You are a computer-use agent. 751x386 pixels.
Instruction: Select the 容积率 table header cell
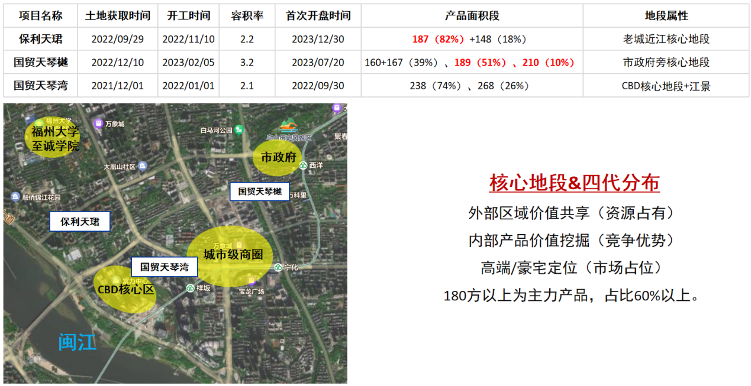247,16
